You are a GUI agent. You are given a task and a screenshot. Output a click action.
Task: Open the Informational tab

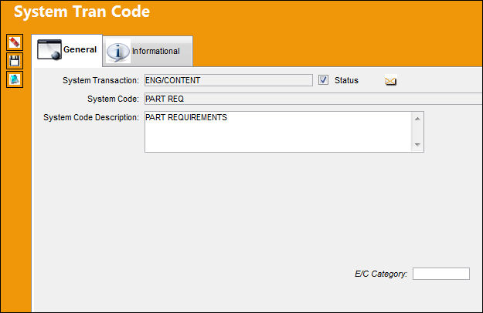point(148,52)
